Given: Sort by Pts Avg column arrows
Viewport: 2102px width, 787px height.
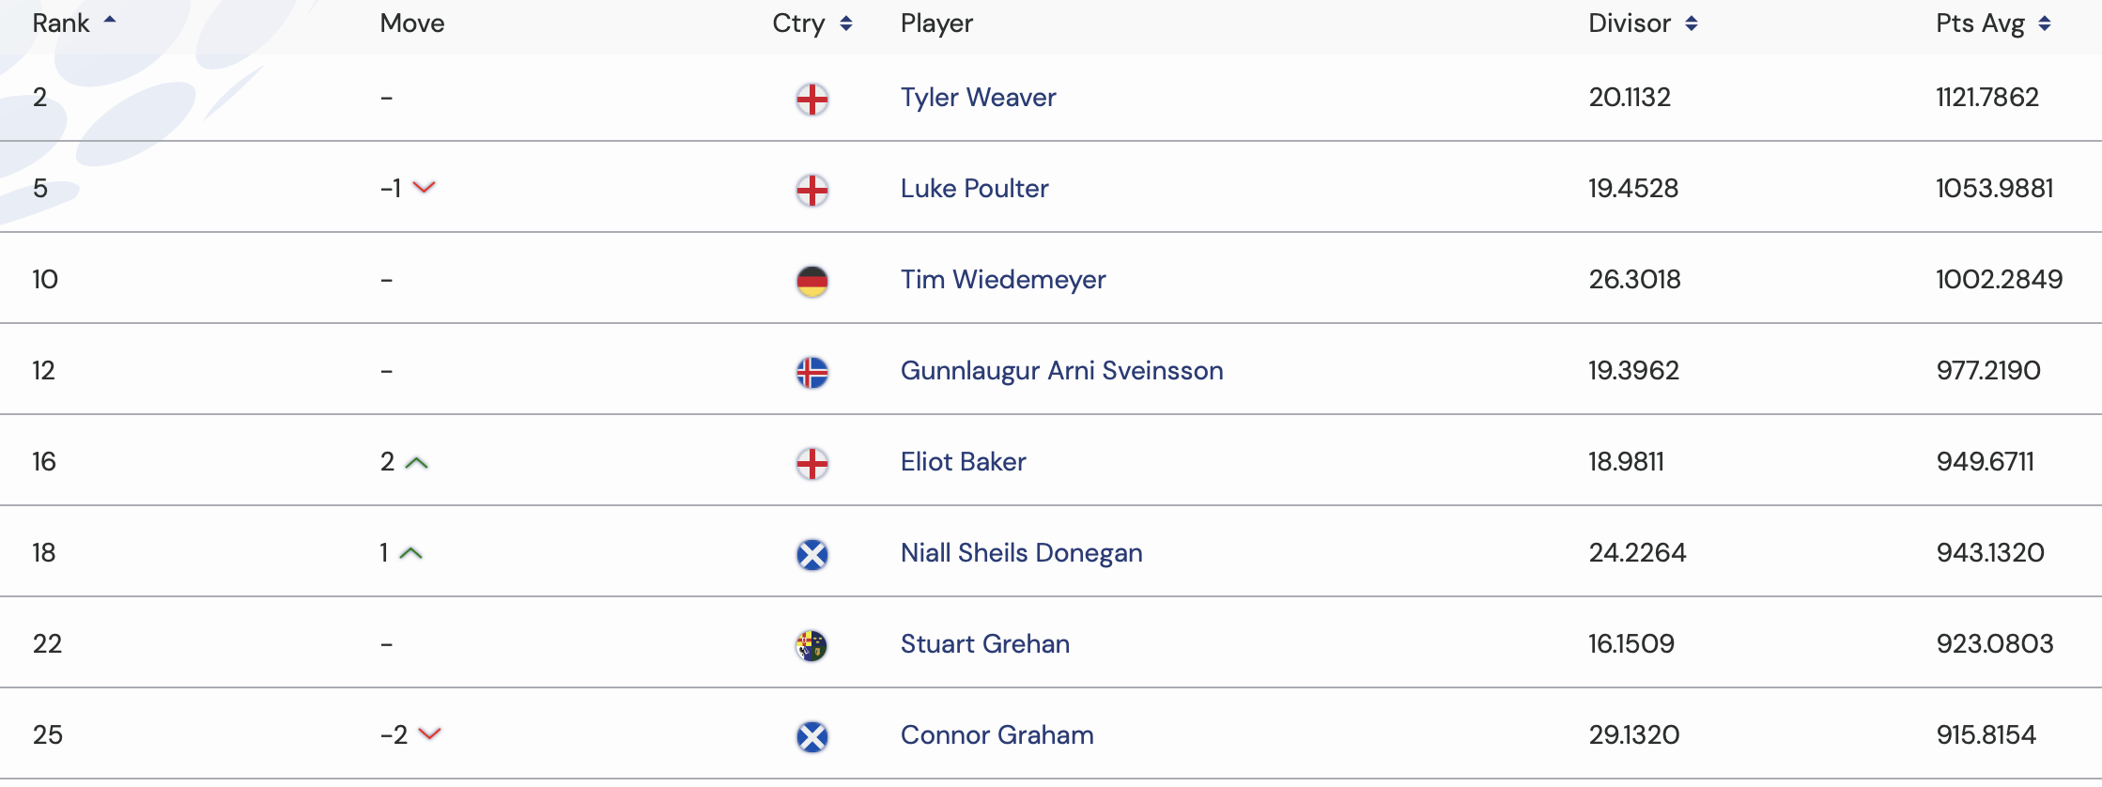Looking at the screenshot, I should pyautogui.click(x=2045, y=23).
